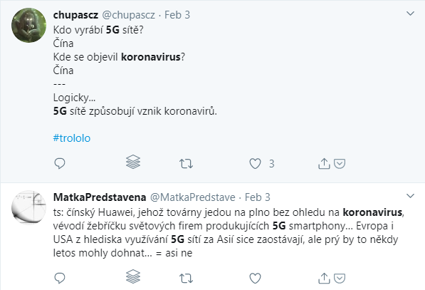Open the MatkaPredstavena tweet options chevron

click(x=410, y=196)
